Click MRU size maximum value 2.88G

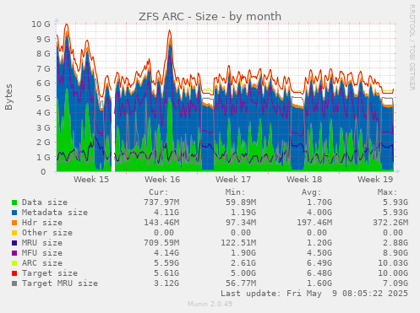[395, 243]
